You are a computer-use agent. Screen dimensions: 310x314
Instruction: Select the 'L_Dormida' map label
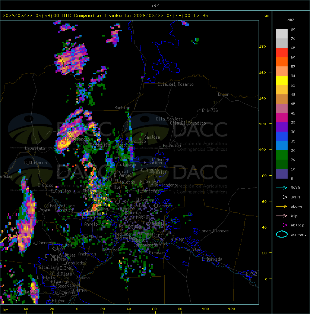pos(212,259)
